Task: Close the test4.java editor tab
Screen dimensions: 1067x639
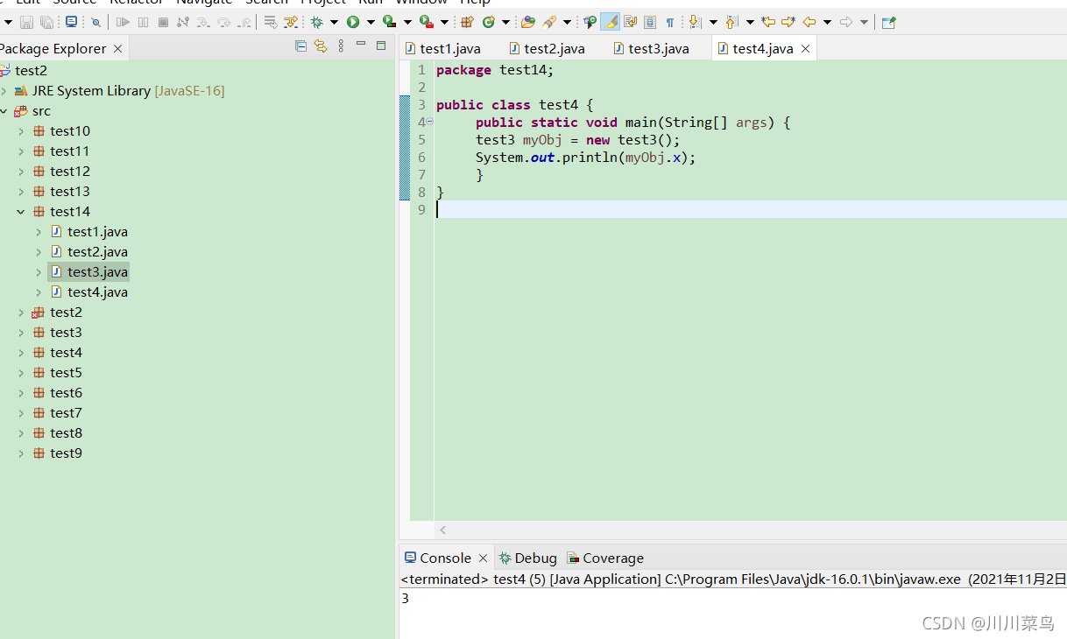Action: [805, 49]
